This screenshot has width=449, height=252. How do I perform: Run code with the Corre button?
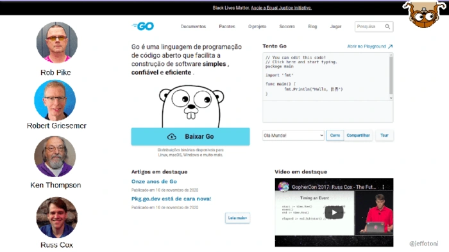[335, 136]
